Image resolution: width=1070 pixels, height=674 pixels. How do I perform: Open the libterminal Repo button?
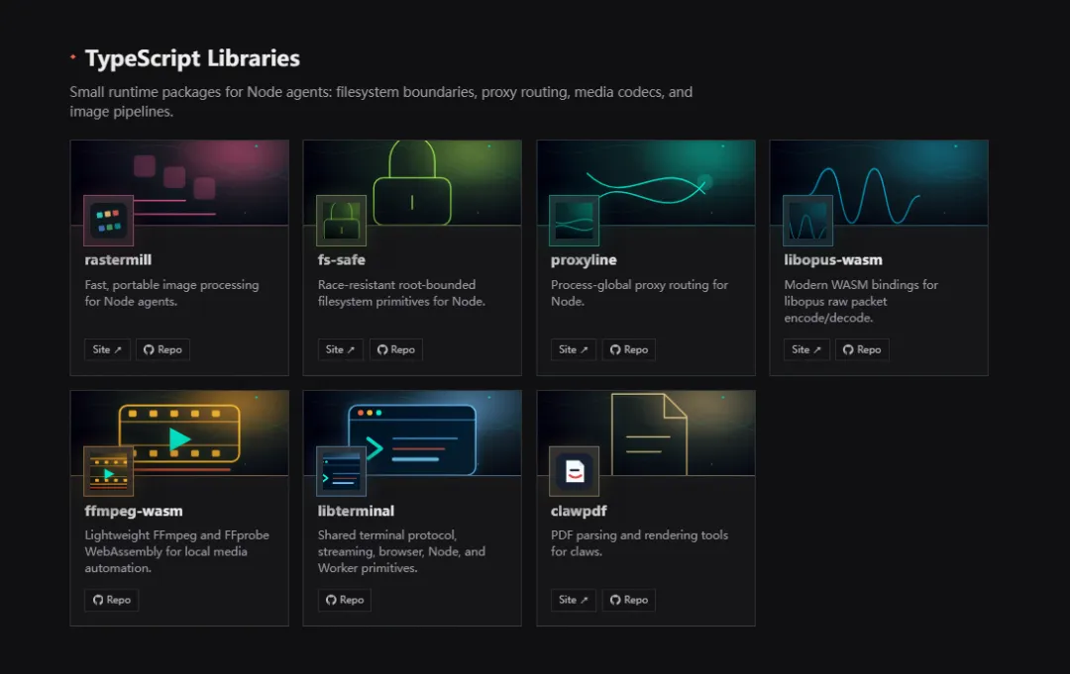345,600
